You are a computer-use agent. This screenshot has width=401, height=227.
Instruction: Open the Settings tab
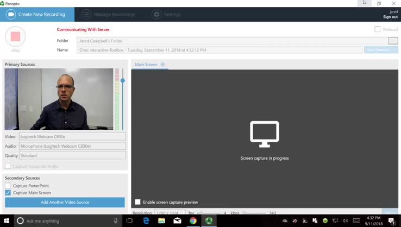(166, 15)
